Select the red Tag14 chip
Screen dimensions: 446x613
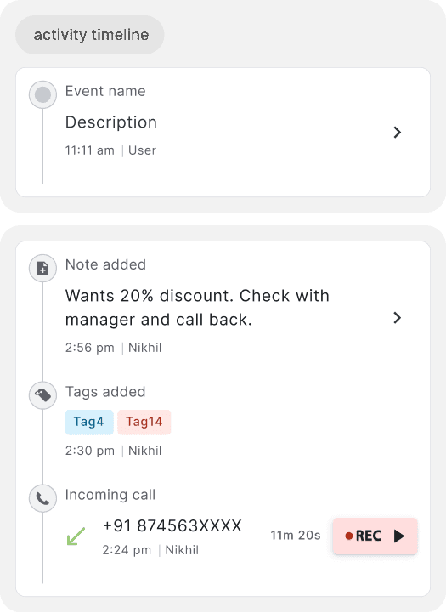click(144, 422)
